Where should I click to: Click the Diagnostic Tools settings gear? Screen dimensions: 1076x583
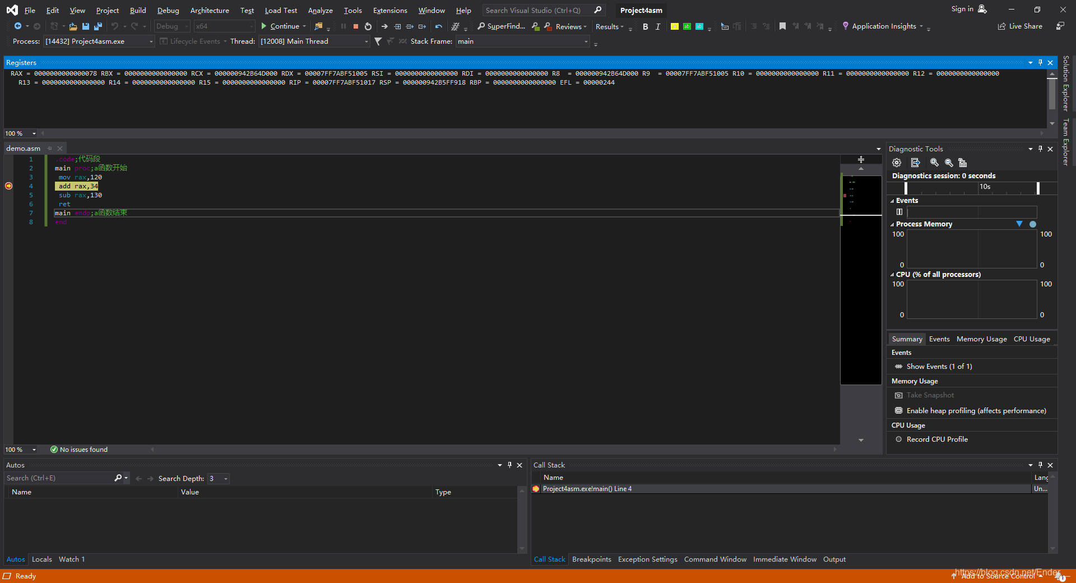(897, 163)
